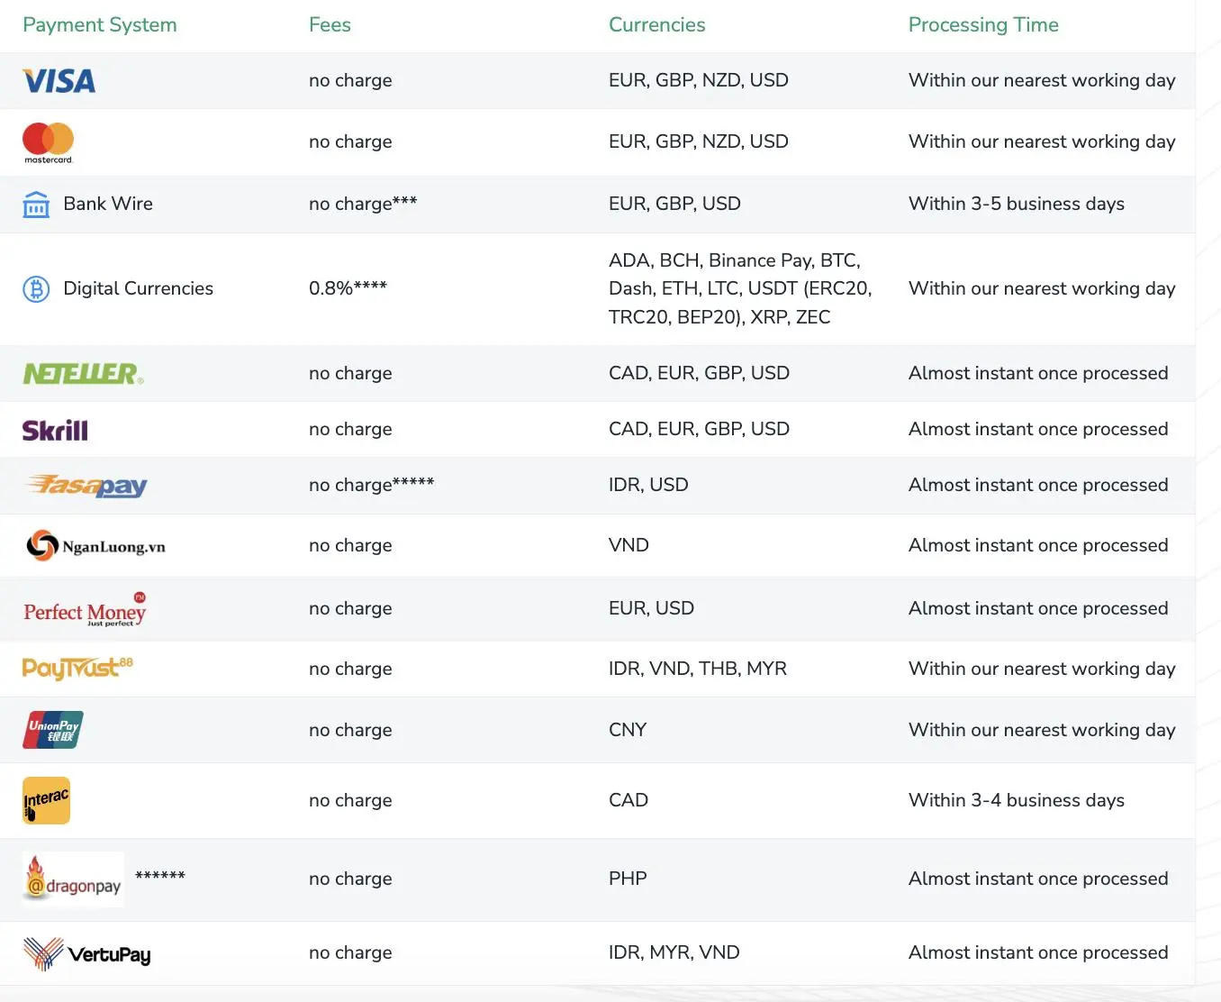Click Neteller currencies 'CAD, EUR, GBP, USD'
Image resolution: width=1221 pixels, height=1002 pixels.
point(699,373)
